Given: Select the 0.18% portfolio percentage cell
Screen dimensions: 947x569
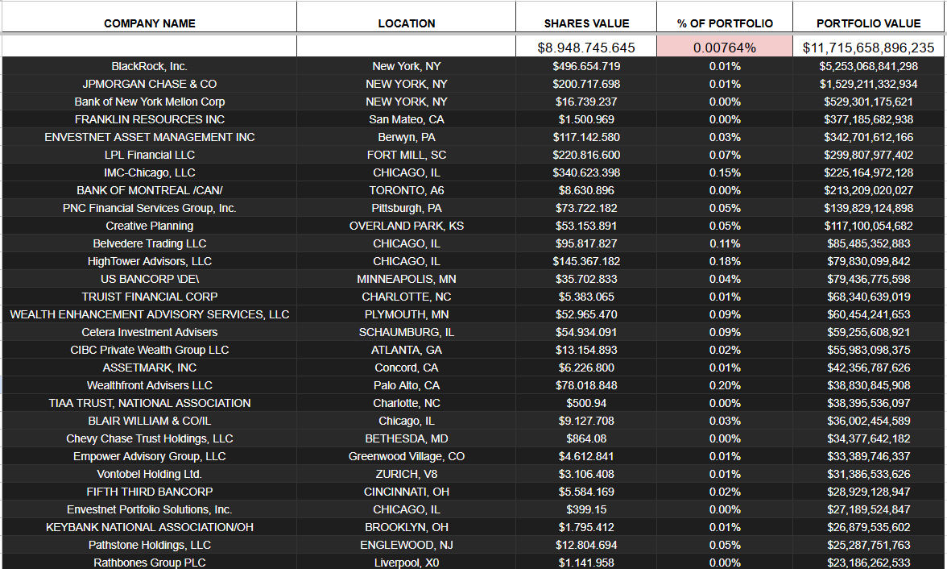Looking at the screenshot, I should [x=725, y=261].
